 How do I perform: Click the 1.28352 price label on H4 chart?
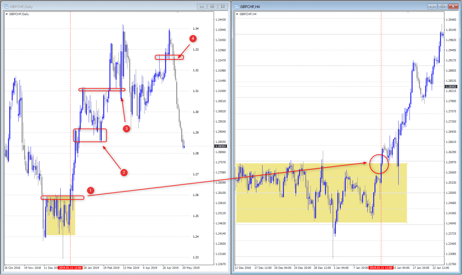[452, 86]
